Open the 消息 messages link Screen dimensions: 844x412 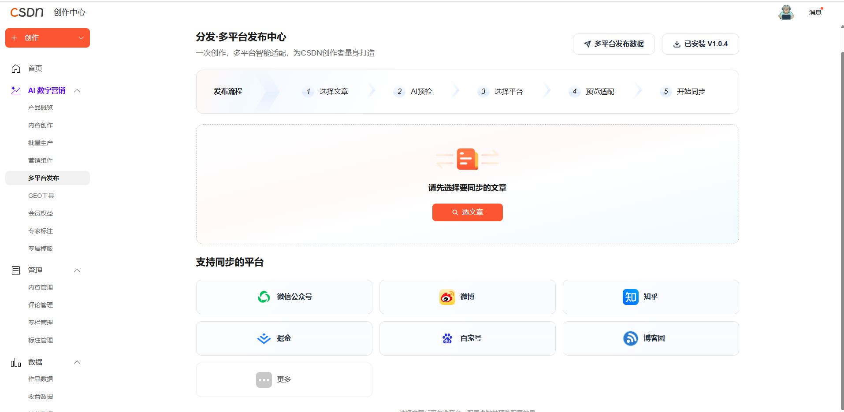pos(815,12)
